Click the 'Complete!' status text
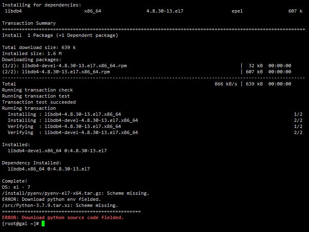Image resolution: width=309 pixels, height=232 pixels. pyautogui.click(x=15, y=181)
